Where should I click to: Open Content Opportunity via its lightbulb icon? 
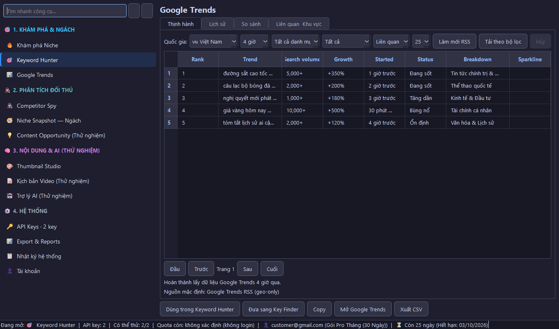[x=10, y=135]
